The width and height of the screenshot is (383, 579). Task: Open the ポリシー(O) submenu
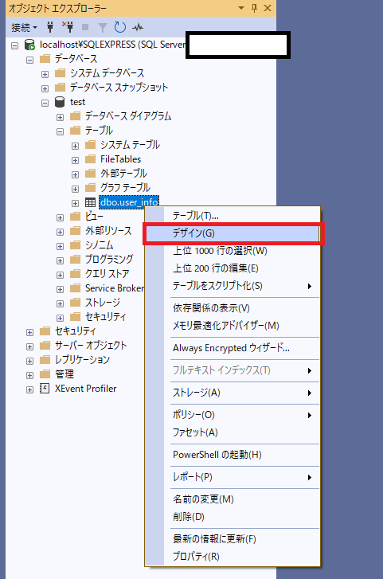233,415
